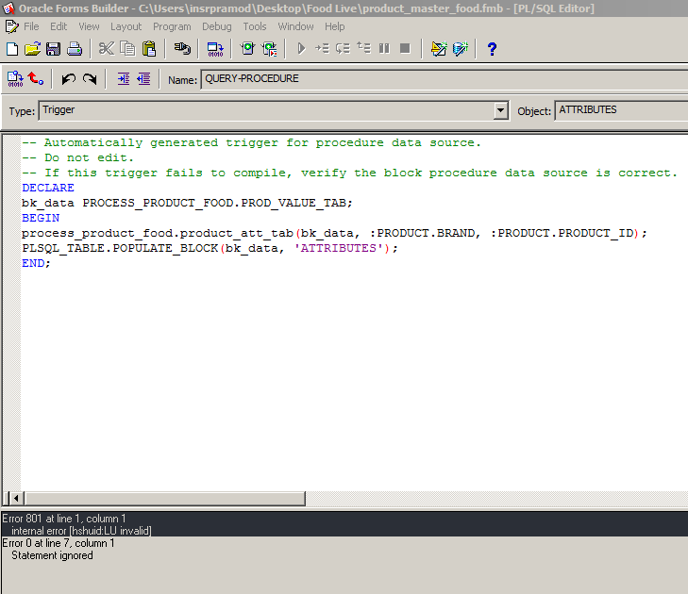The image size is (688, 594).
Task: Click the Undo arrow in the editor toolbar
Action: (68, 79)
